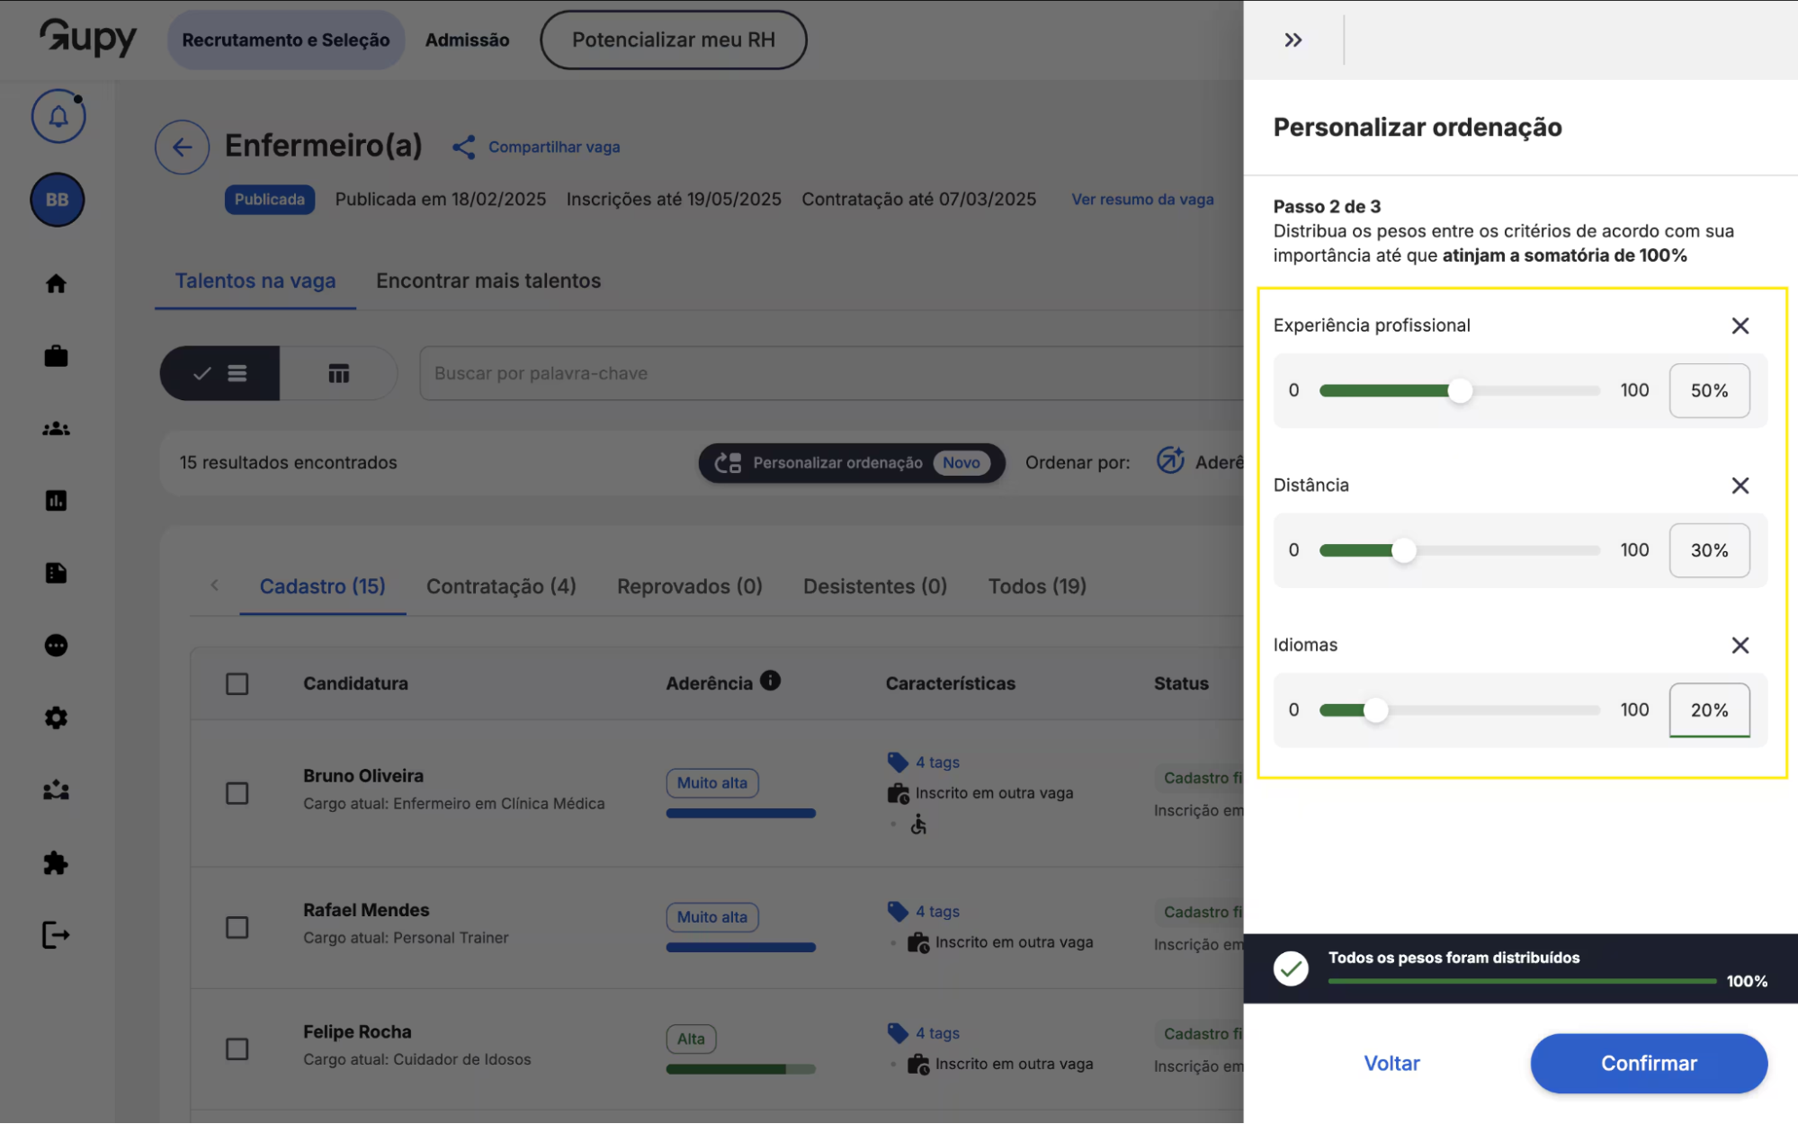Viewport: 1798px width, 1124px height.
Task: Click the Buscar por palavra-chave search field
Action: [x=831, y=373]
